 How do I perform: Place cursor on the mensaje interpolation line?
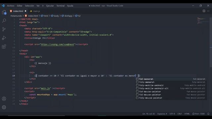point(43,63)
